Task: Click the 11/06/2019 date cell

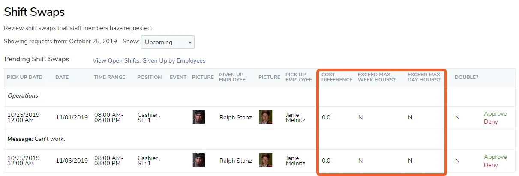Action: coord(72,161)
